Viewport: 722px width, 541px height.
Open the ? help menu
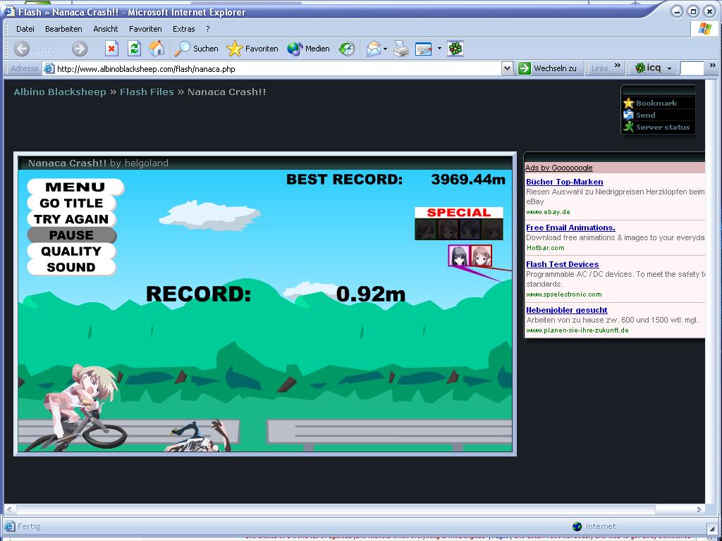click(208, 28)
